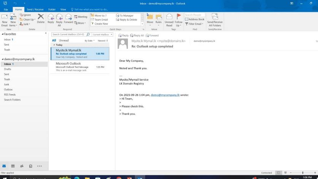The height and width of the screenshot is (179, 318).
Task: Toggle the Newest sort order
Action: 103,41
